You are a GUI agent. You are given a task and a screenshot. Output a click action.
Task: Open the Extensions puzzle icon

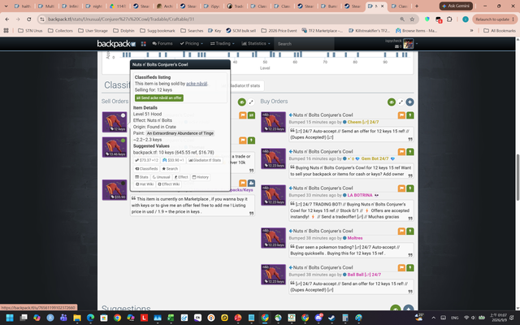pyautogui.click(x=449, y=19)
